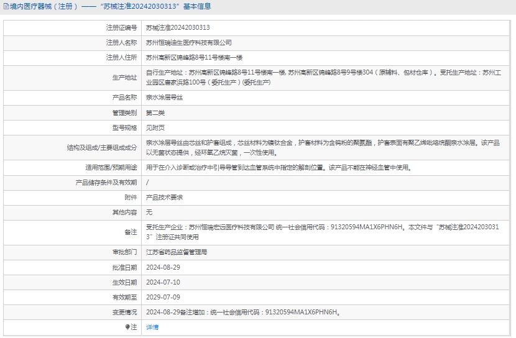Open the 详情 link in the bottom row
516x338 pixels.
tap(152, 327)
